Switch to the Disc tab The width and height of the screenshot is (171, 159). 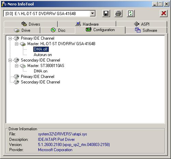[58, 30]
